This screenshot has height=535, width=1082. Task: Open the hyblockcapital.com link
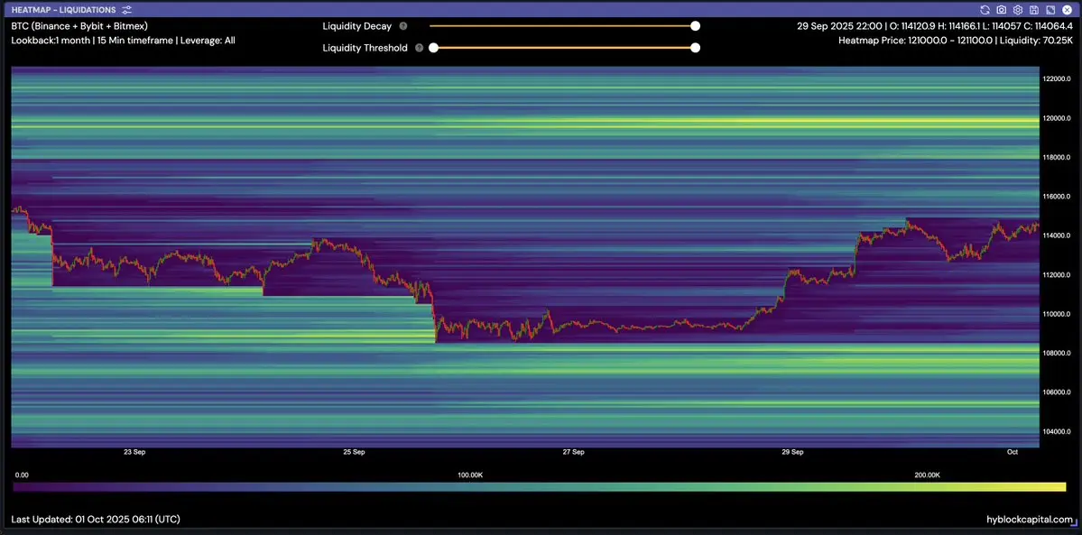click(x=1031, y=519)
